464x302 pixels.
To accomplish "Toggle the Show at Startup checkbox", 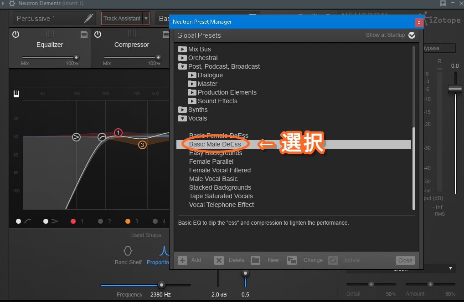I will point(412,35).
